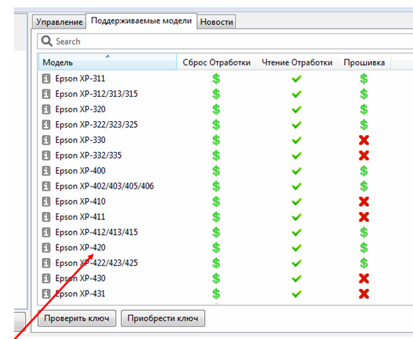
Task: Sort by Прошивка column header
Action: click(364, 62)
